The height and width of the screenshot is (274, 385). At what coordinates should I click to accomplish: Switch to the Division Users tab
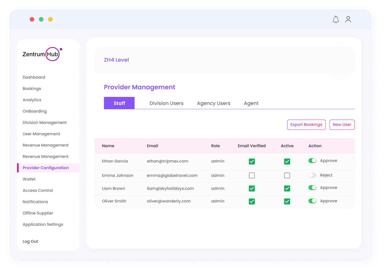(166, 103)
